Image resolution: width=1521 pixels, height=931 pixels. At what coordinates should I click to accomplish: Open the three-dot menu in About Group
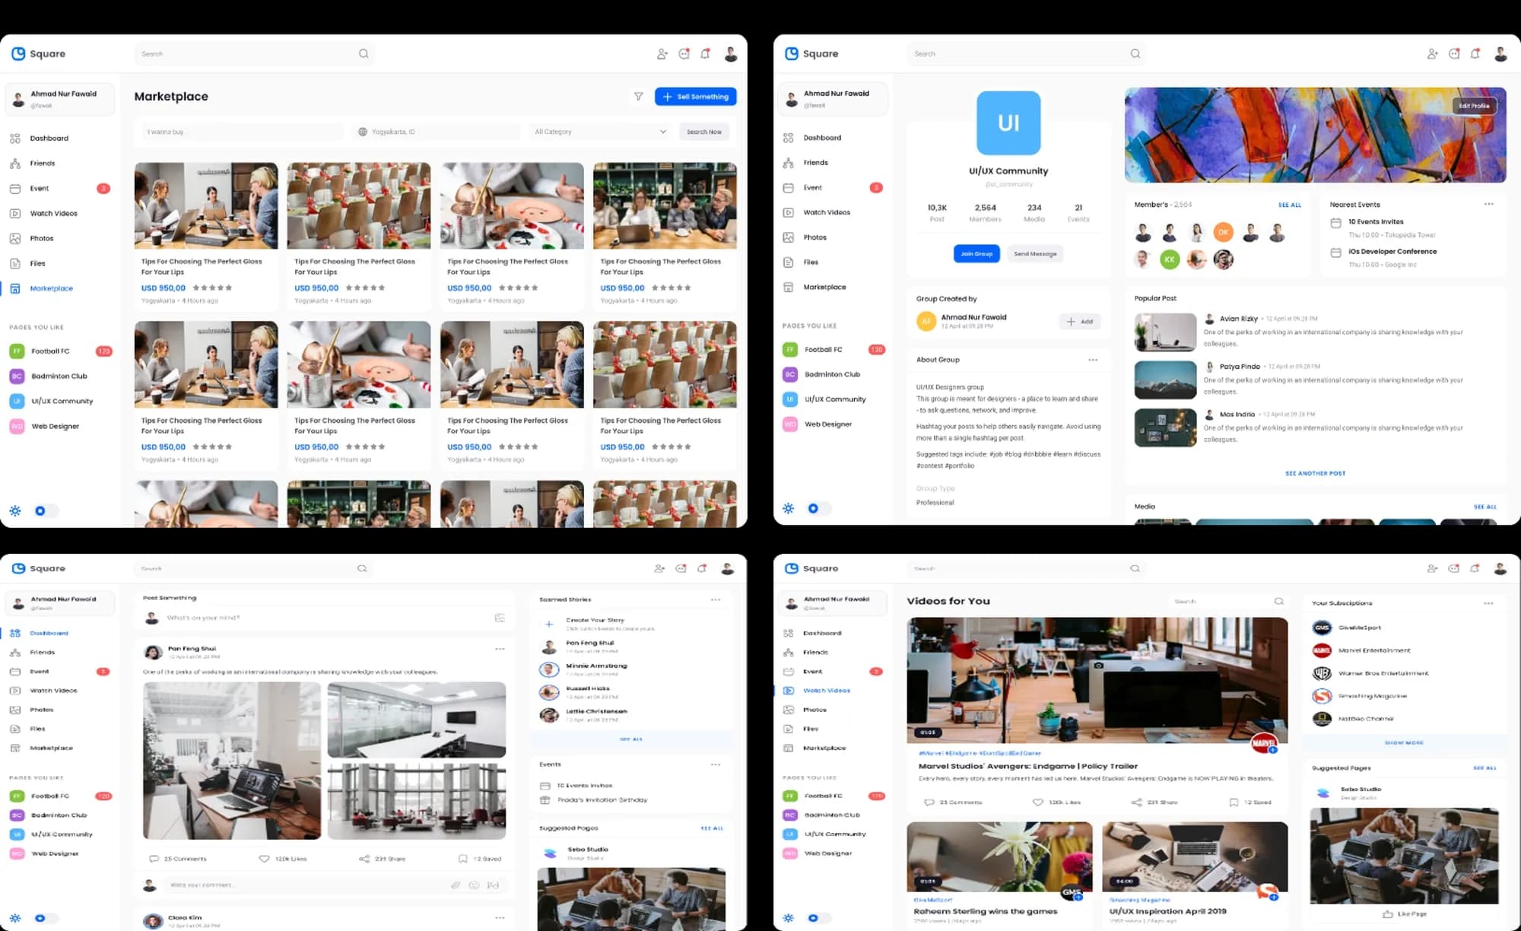point(1093,360)
